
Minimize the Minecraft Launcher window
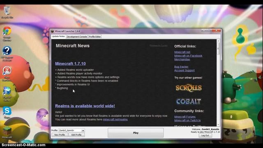click(x=204, y=31)
